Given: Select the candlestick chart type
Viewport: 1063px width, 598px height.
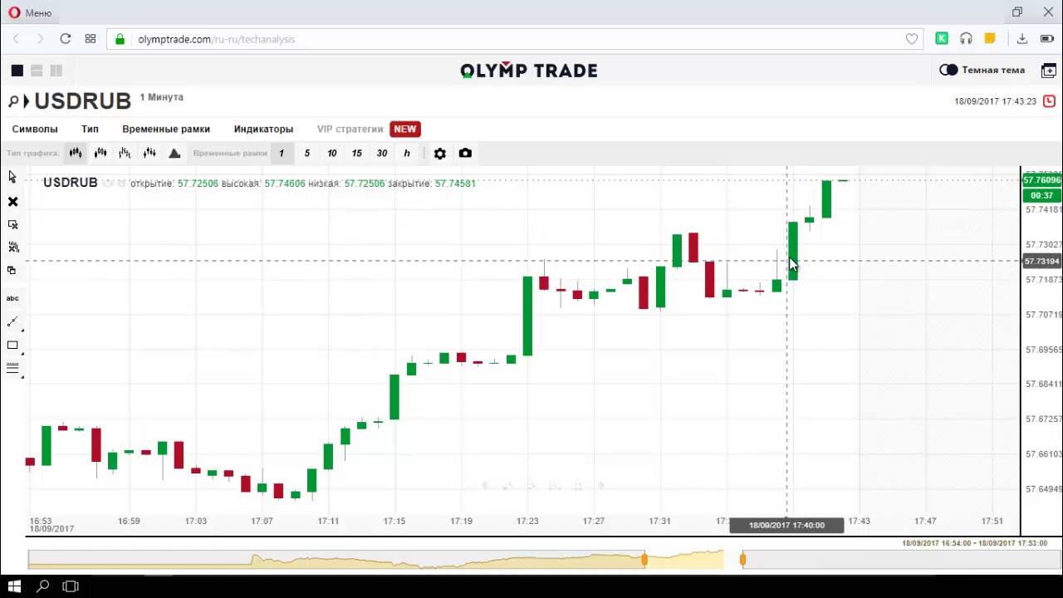Looking at the screenshot, I should point(76,153).
